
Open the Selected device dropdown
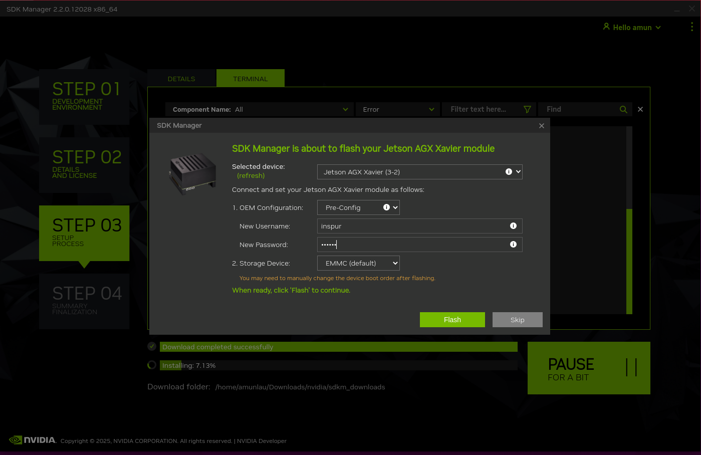[x=419, y=172]
